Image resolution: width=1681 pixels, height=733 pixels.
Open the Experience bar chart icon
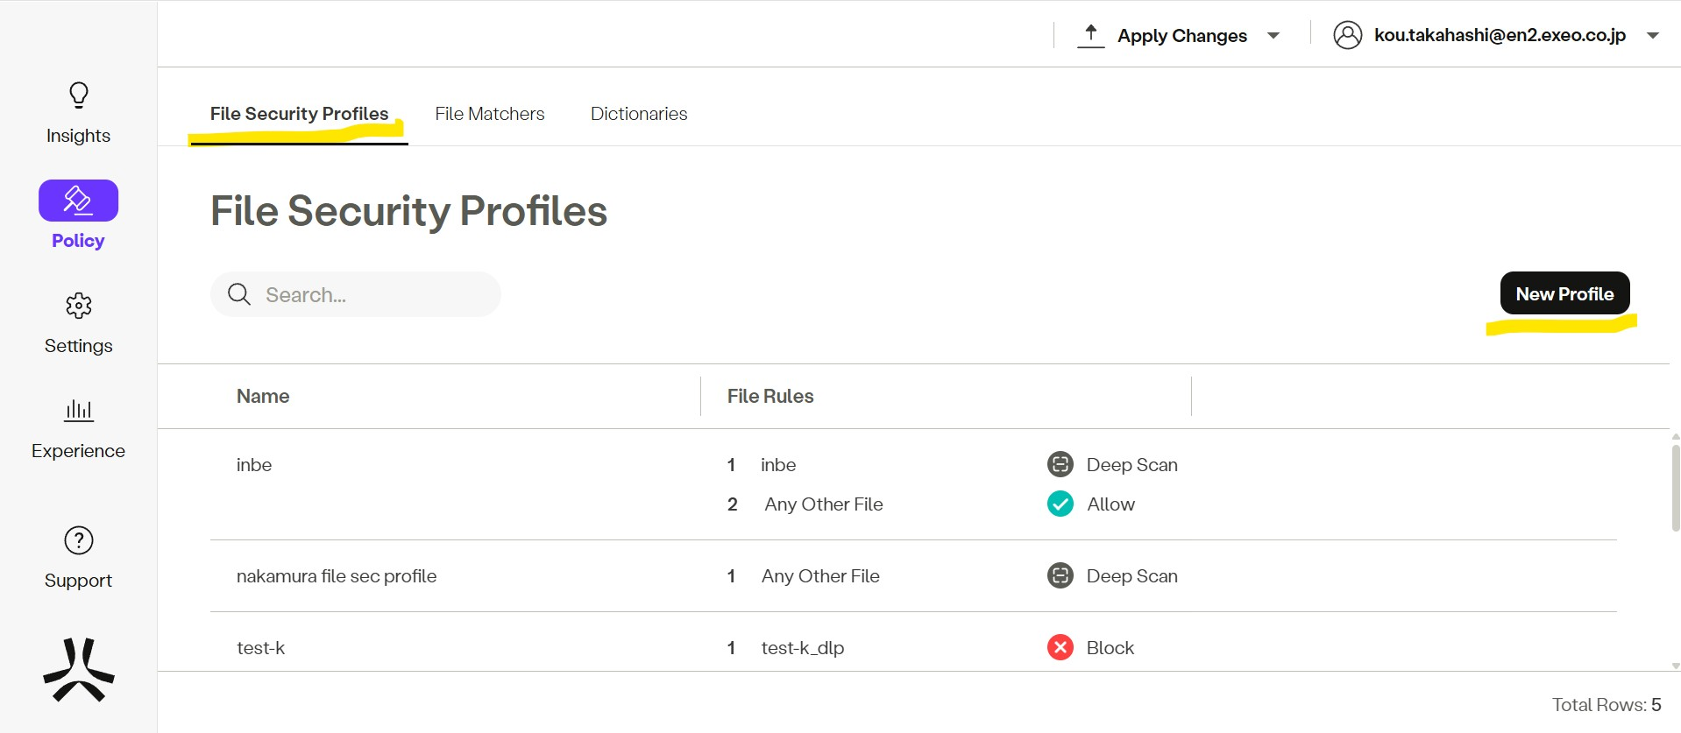click(x=78, y=410)
